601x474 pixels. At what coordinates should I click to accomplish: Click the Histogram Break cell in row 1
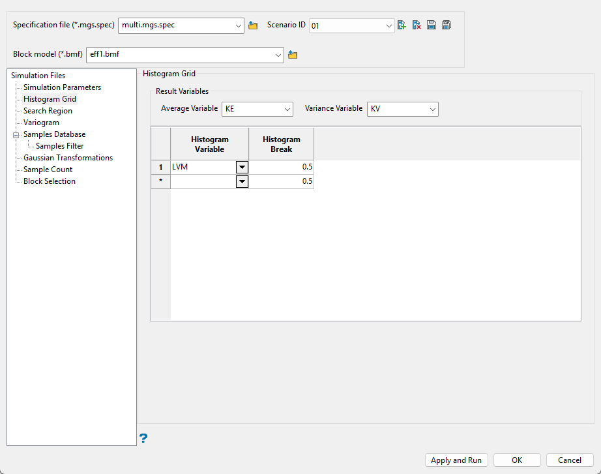281,168
